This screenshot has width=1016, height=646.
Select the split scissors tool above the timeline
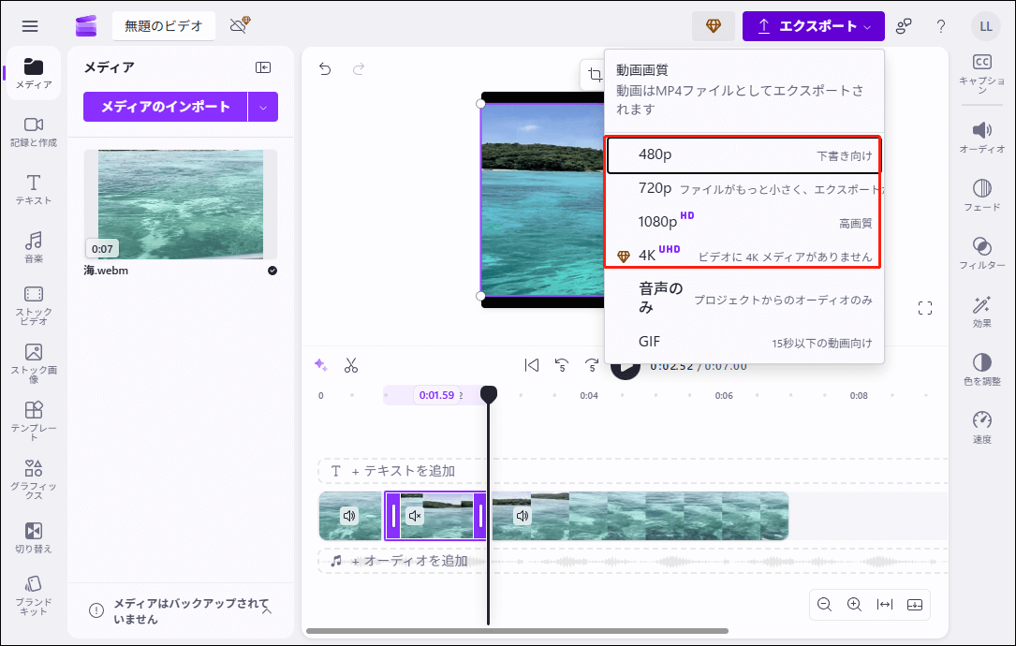[351, 365]
